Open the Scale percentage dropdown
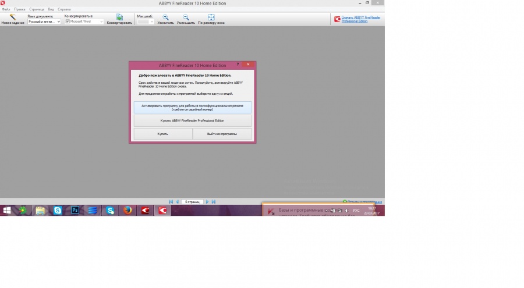 coord(146,22)
